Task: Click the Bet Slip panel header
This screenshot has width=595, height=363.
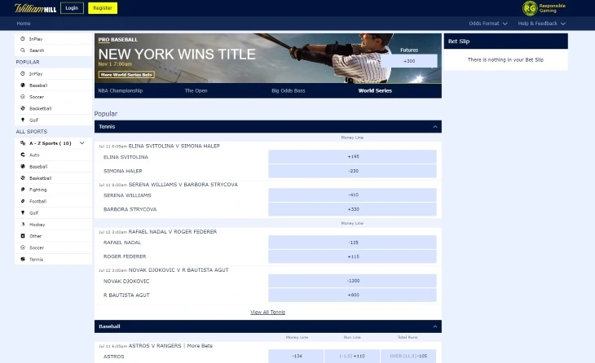Action: [506, 41]
